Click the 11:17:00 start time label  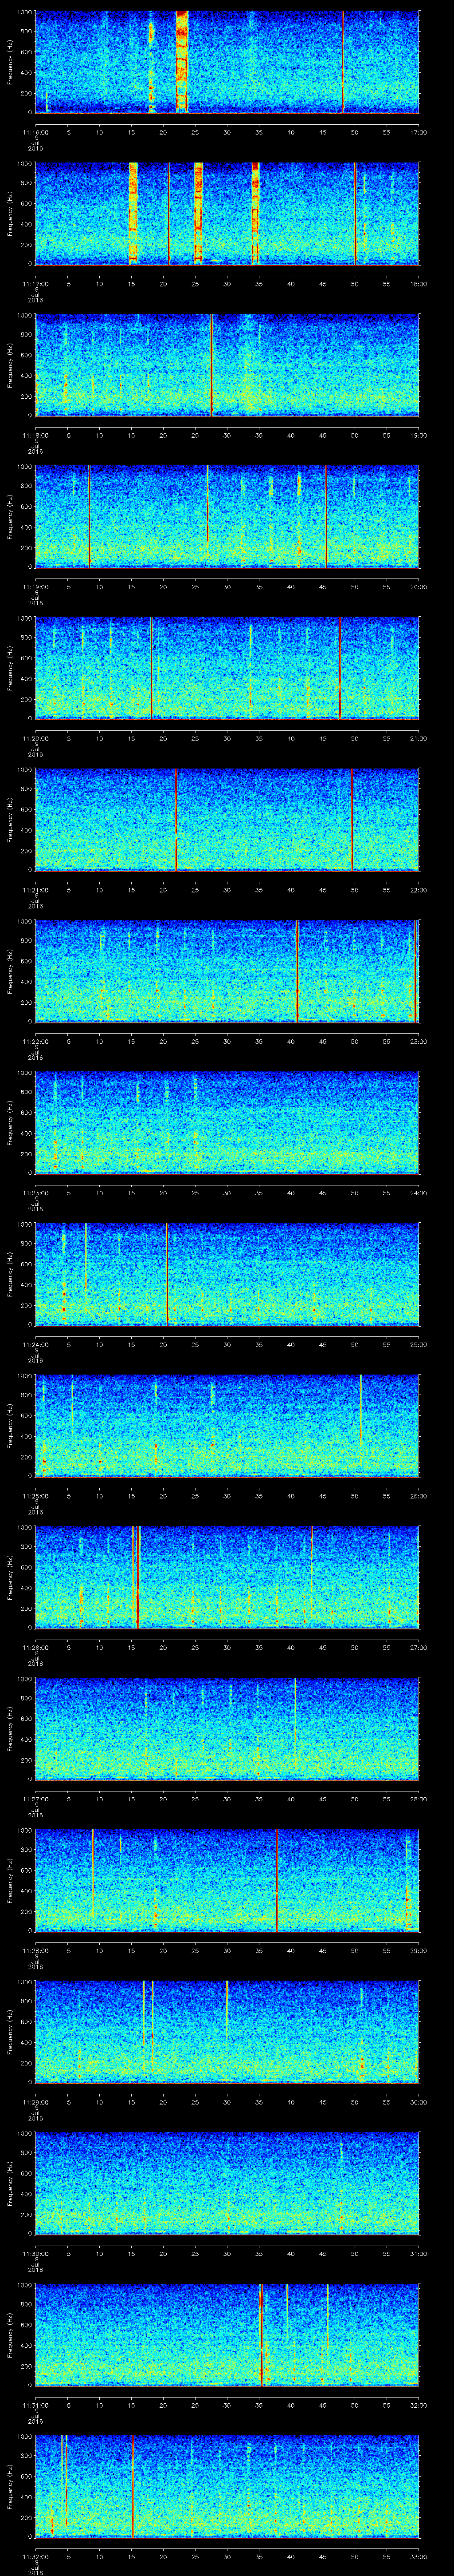(x=35, y=284)
